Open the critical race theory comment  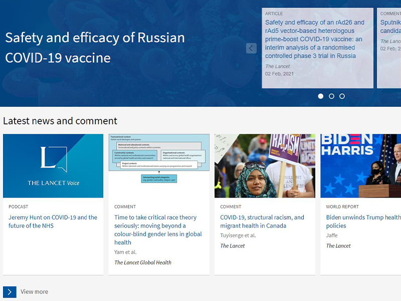click(158, 230)
